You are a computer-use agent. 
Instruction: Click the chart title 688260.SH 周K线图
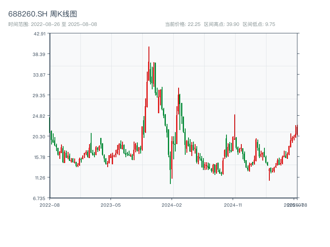point(42,14)
